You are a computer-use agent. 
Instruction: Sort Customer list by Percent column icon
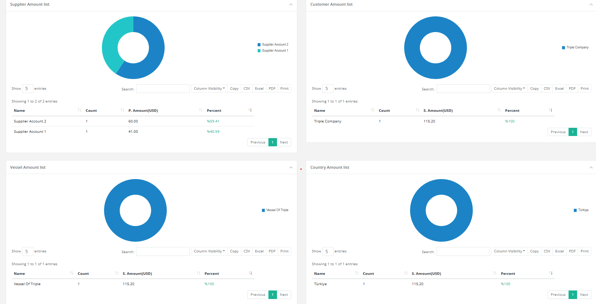point(551,110)
